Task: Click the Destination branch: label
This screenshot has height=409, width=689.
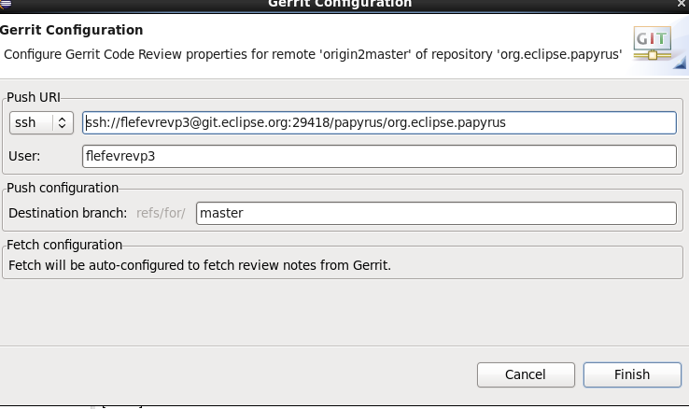Action: click(67, 213)
